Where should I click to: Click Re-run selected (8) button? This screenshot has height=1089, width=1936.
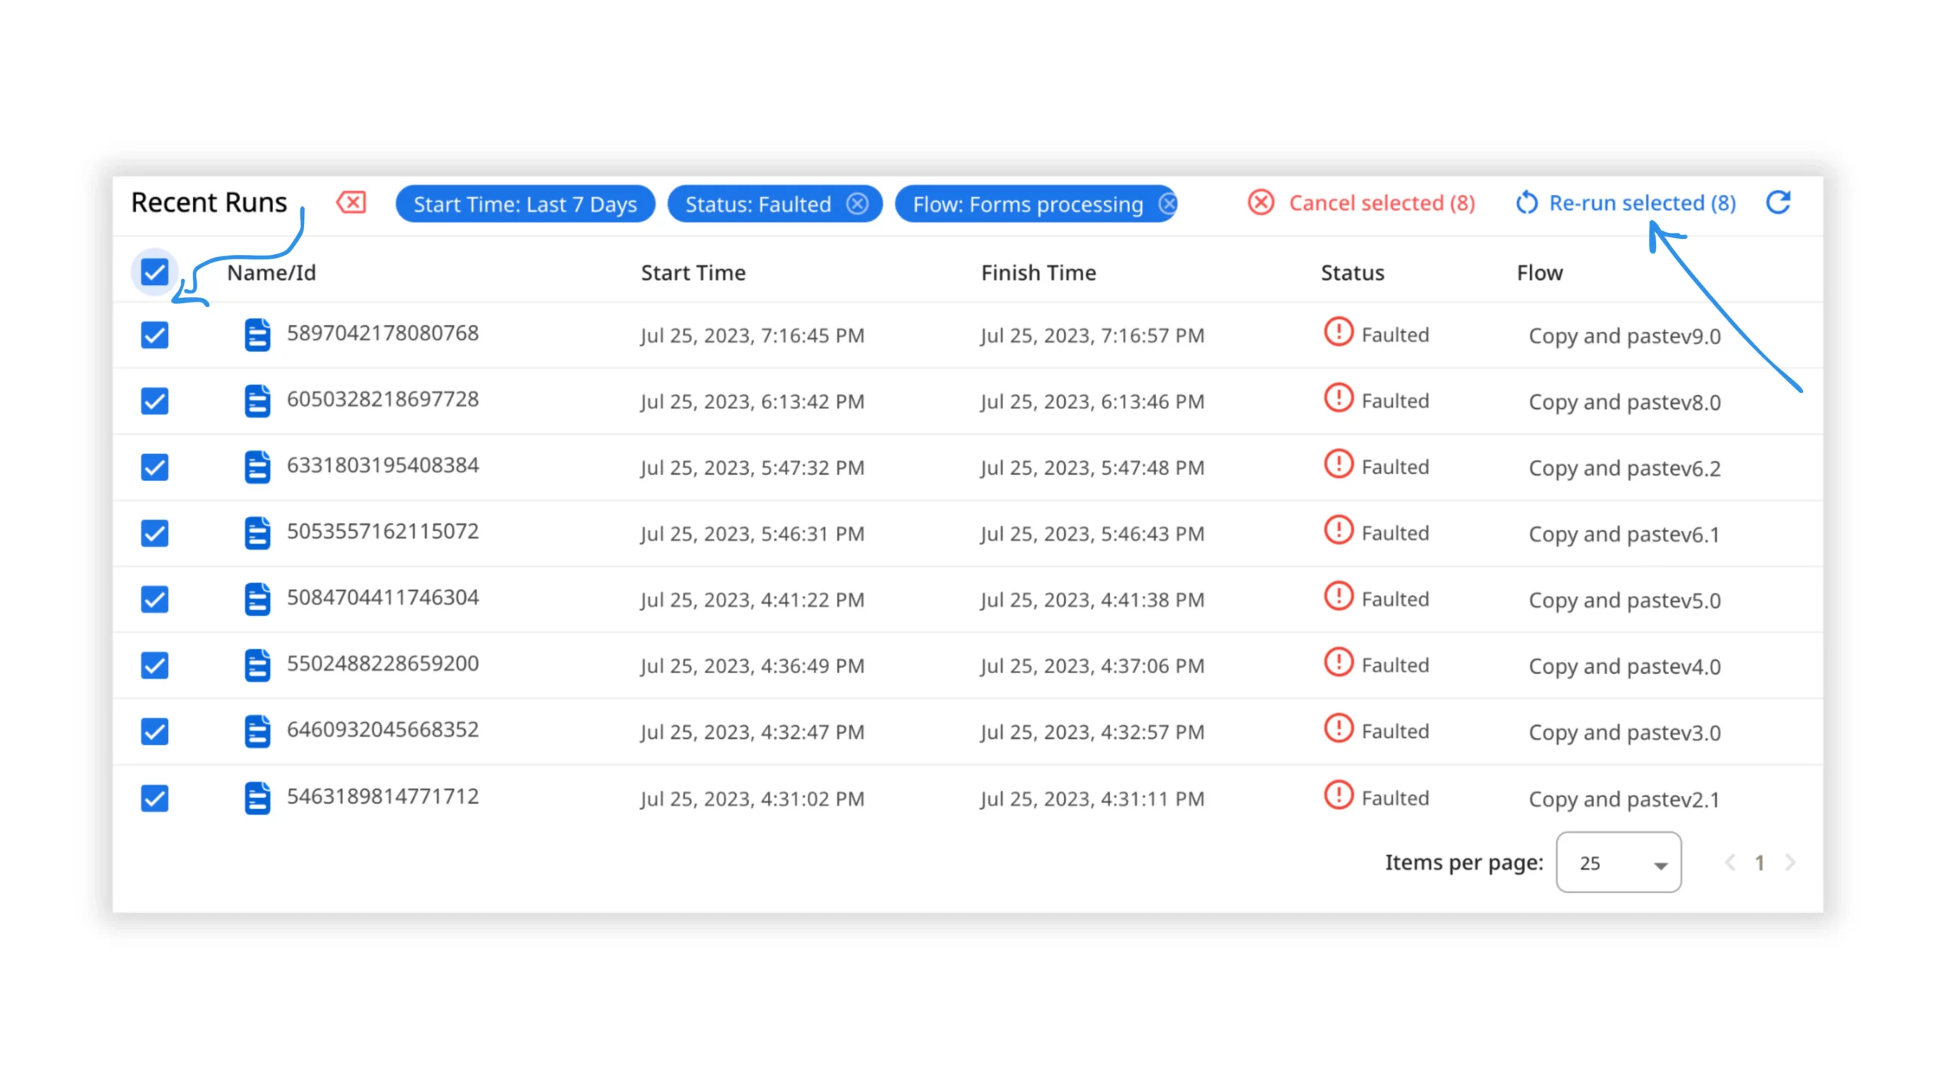coord(1626,203)
